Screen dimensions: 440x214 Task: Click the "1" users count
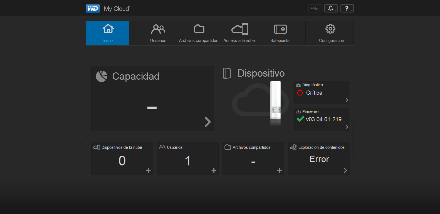point(188,161)
